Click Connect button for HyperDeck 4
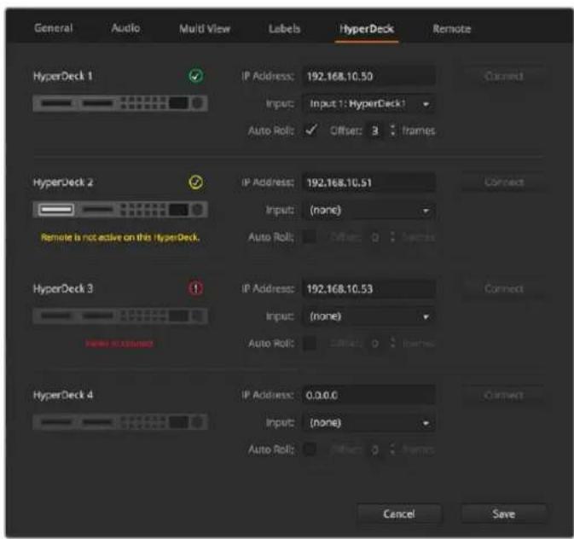 pos(504,395)
